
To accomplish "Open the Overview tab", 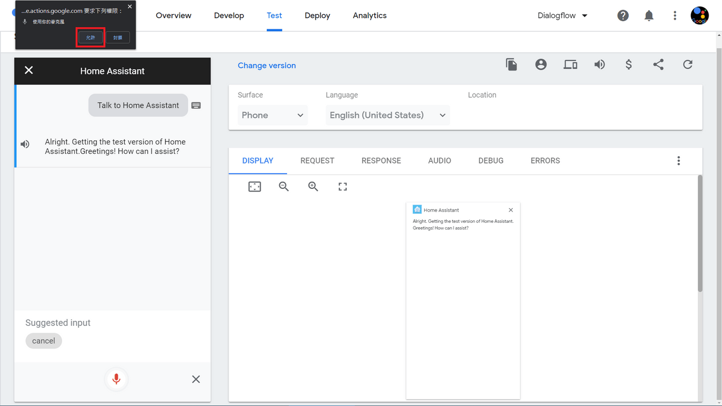I will click(174, 16).
